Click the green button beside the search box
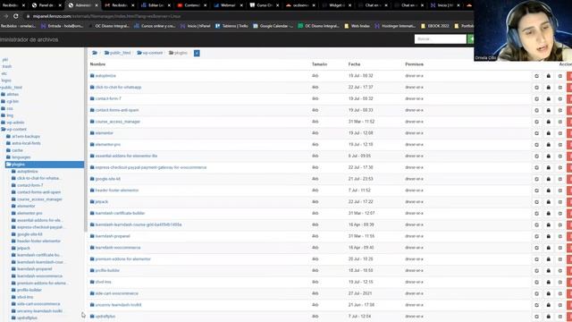Screen dimensions: 572x322 pyautogui.click(x=471, y=39)
